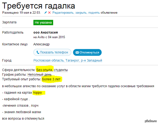Click the Требуемый опыт работы label

coord(22,79)
